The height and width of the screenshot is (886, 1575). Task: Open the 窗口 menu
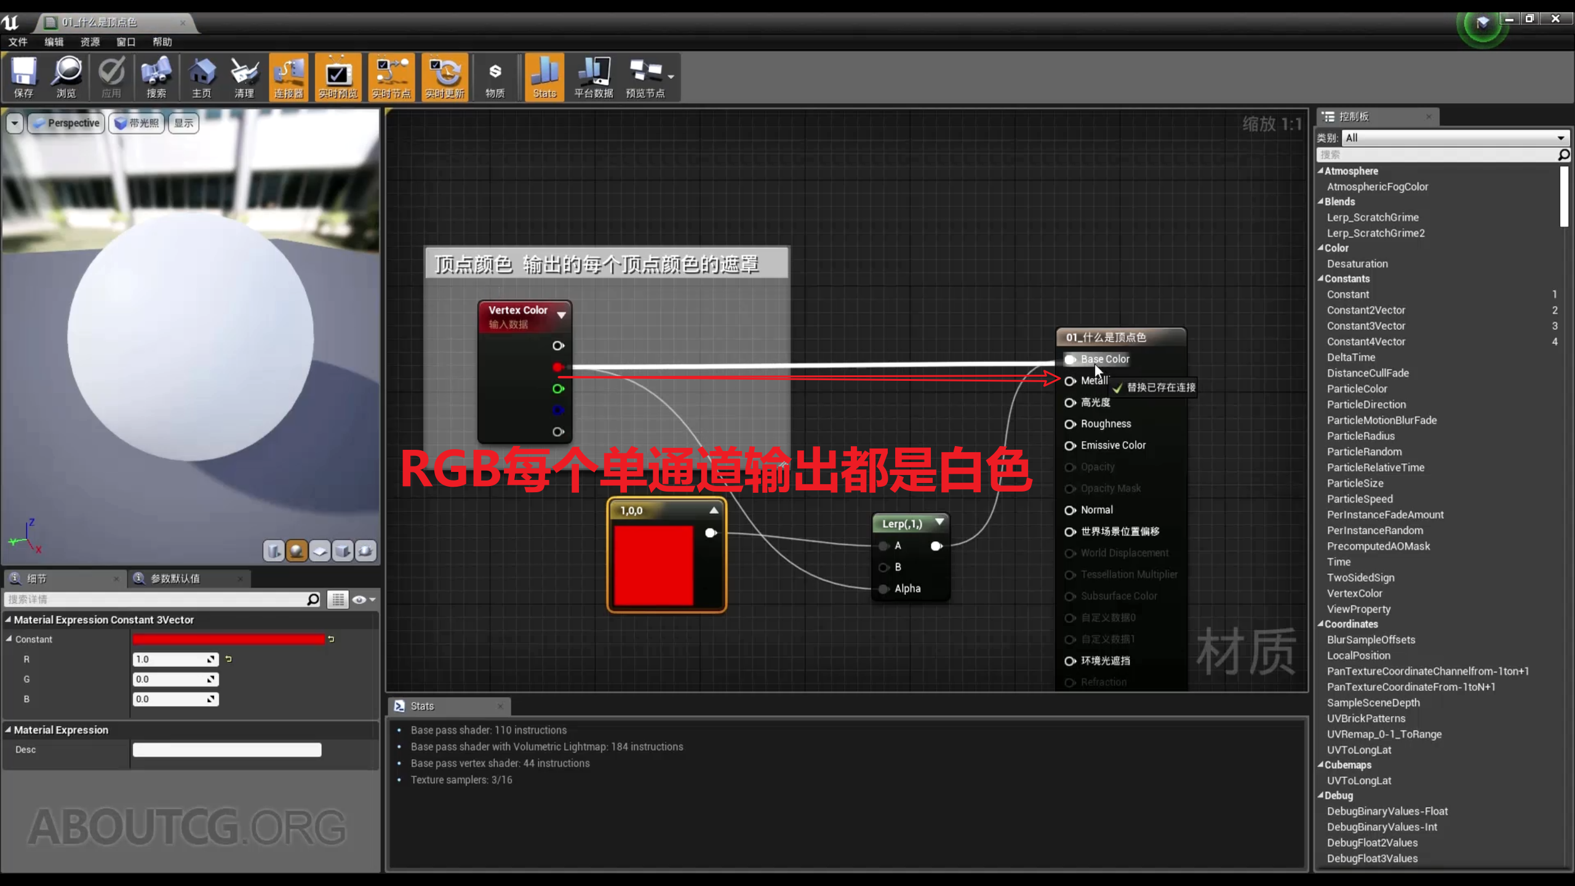coord(126,42)
